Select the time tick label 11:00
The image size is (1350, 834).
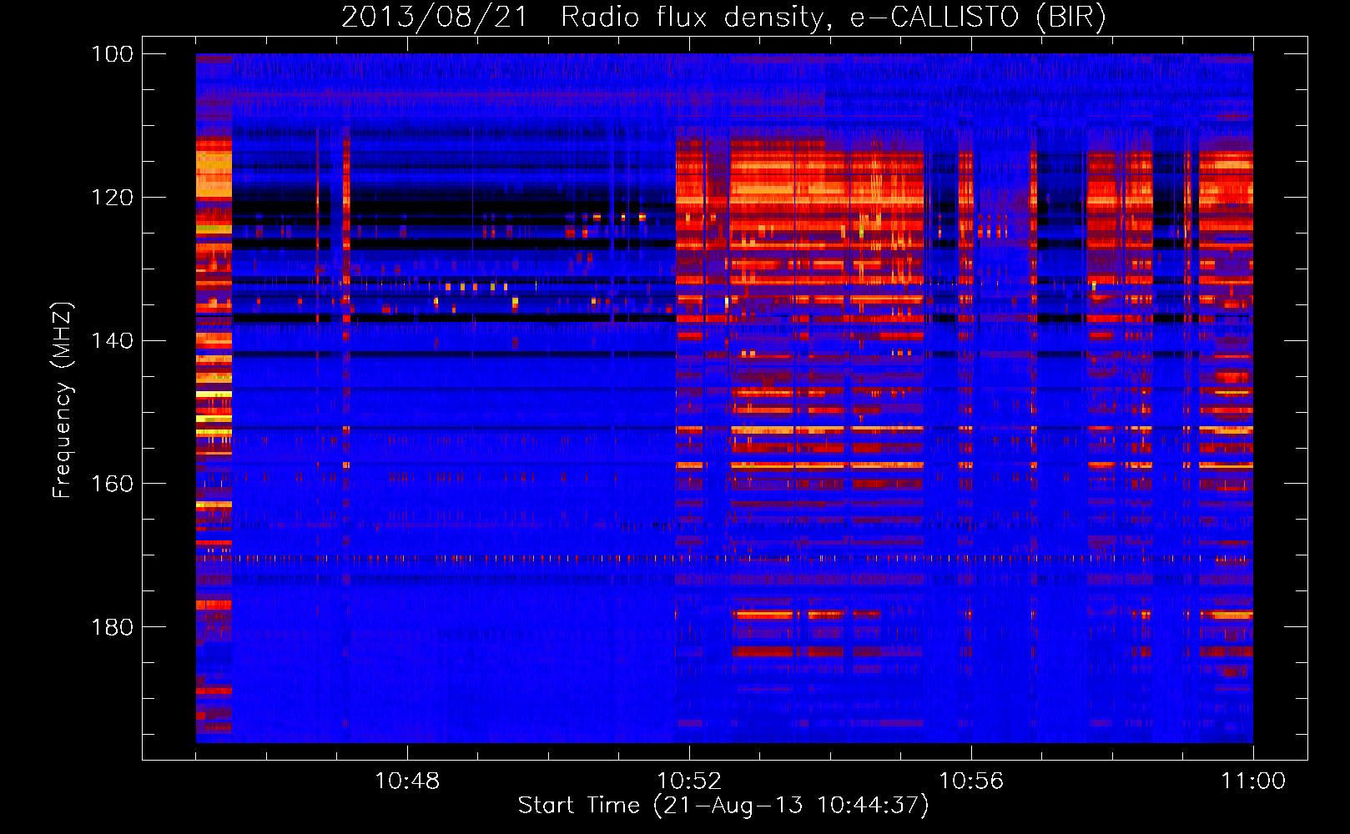(x=1253, y=781)
